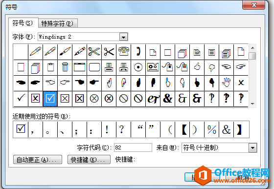This screenshot has width=274, height=189.
Task: Pick the open hand symbol
Action: pyautogui.click(x=226, y=83)
